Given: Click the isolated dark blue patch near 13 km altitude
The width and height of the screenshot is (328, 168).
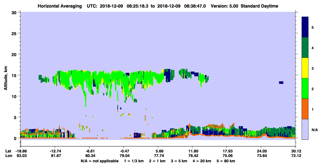Looking at the screenshot, I should tap(281, 83).
